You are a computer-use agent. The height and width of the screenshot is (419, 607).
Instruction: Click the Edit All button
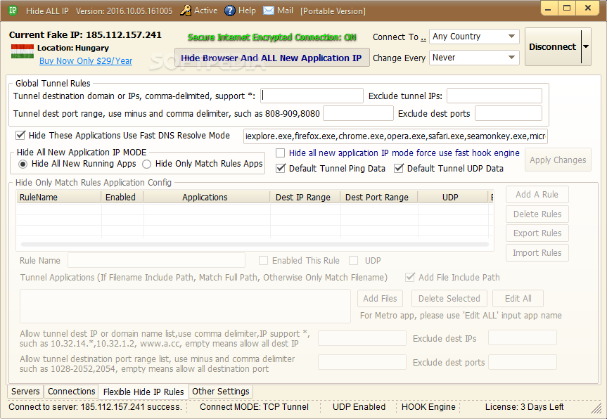click(518, 298)
